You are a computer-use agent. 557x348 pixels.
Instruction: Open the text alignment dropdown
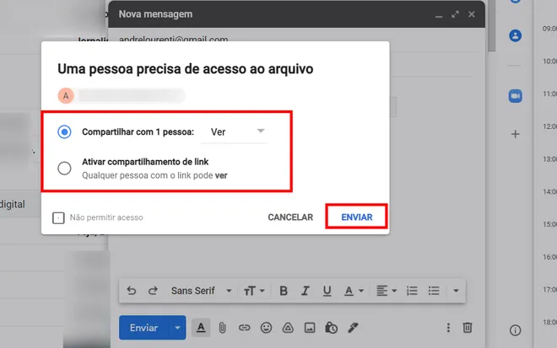click(x=387, y=291)
